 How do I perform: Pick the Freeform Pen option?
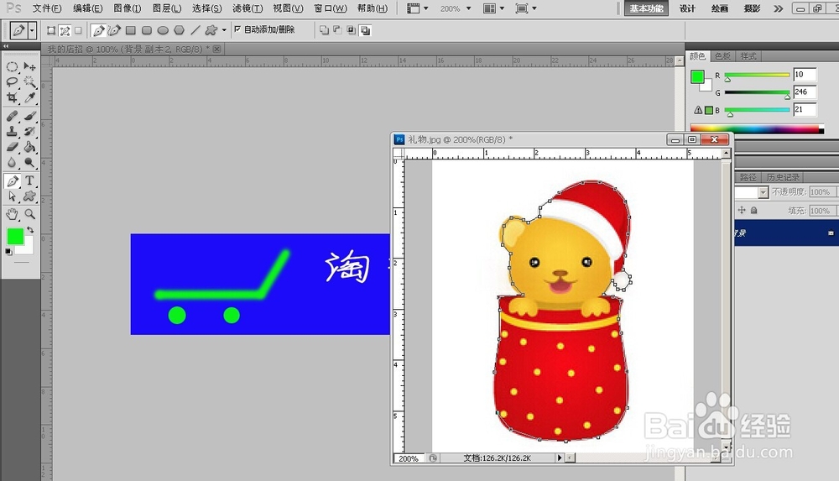coord(114,30)
